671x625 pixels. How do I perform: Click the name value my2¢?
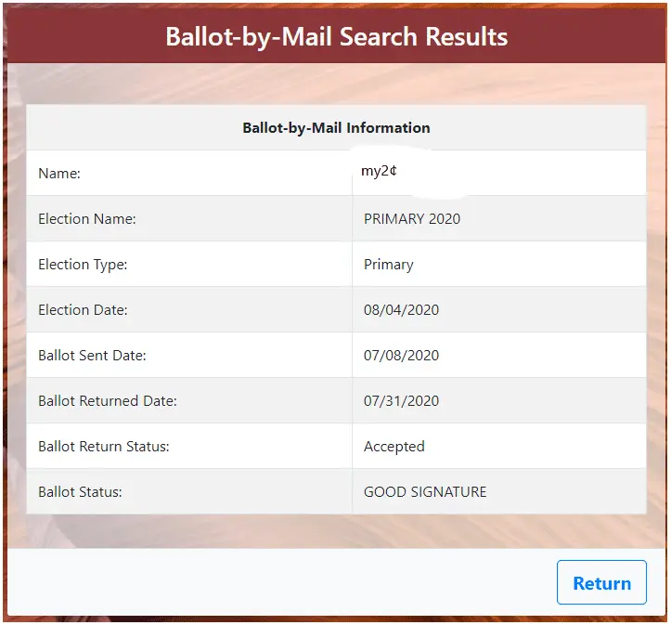380,172
